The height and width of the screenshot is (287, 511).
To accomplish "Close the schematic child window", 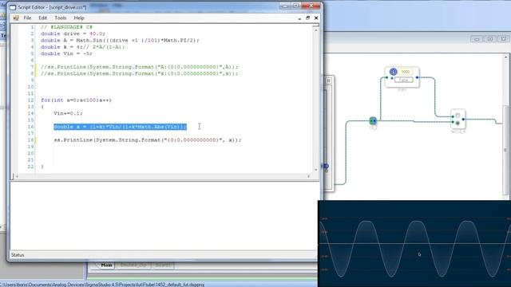I will click(x=503, y=39).
